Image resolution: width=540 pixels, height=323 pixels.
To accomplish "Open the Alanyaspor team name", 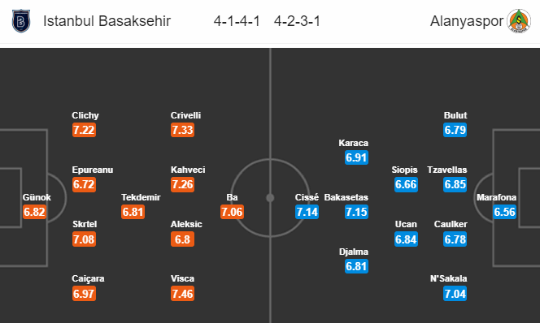I will tap(467, 21).
